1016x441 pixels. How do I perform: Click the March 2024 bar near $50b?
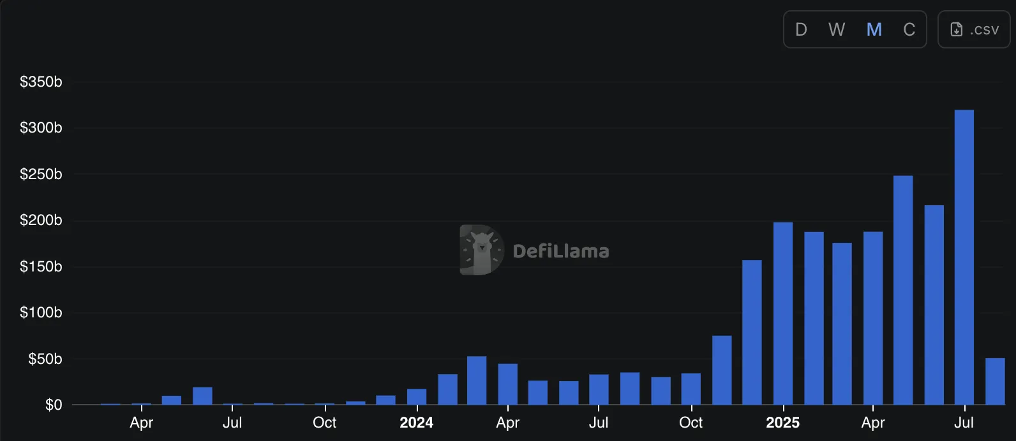pyautogui.click(x=477, y=380)
